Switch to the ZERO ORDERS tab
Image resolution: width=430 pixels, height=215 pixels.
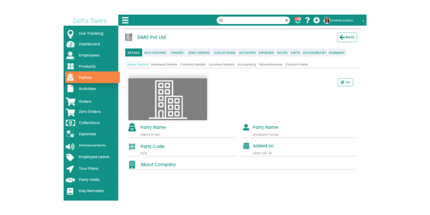[x=199, y=52]
